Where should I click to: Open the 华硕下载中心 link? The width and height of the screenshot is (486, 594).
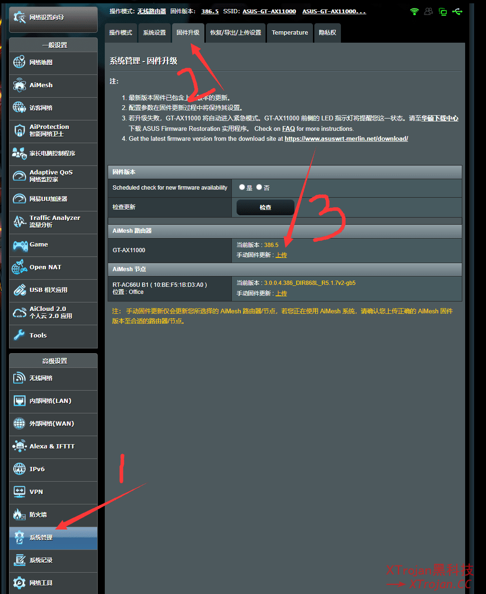click(440, 119)
